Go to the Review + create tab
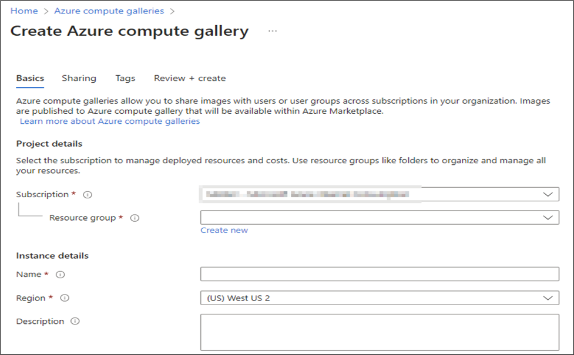This screenshot has height=355, width=574. click(x=190, y=78)
